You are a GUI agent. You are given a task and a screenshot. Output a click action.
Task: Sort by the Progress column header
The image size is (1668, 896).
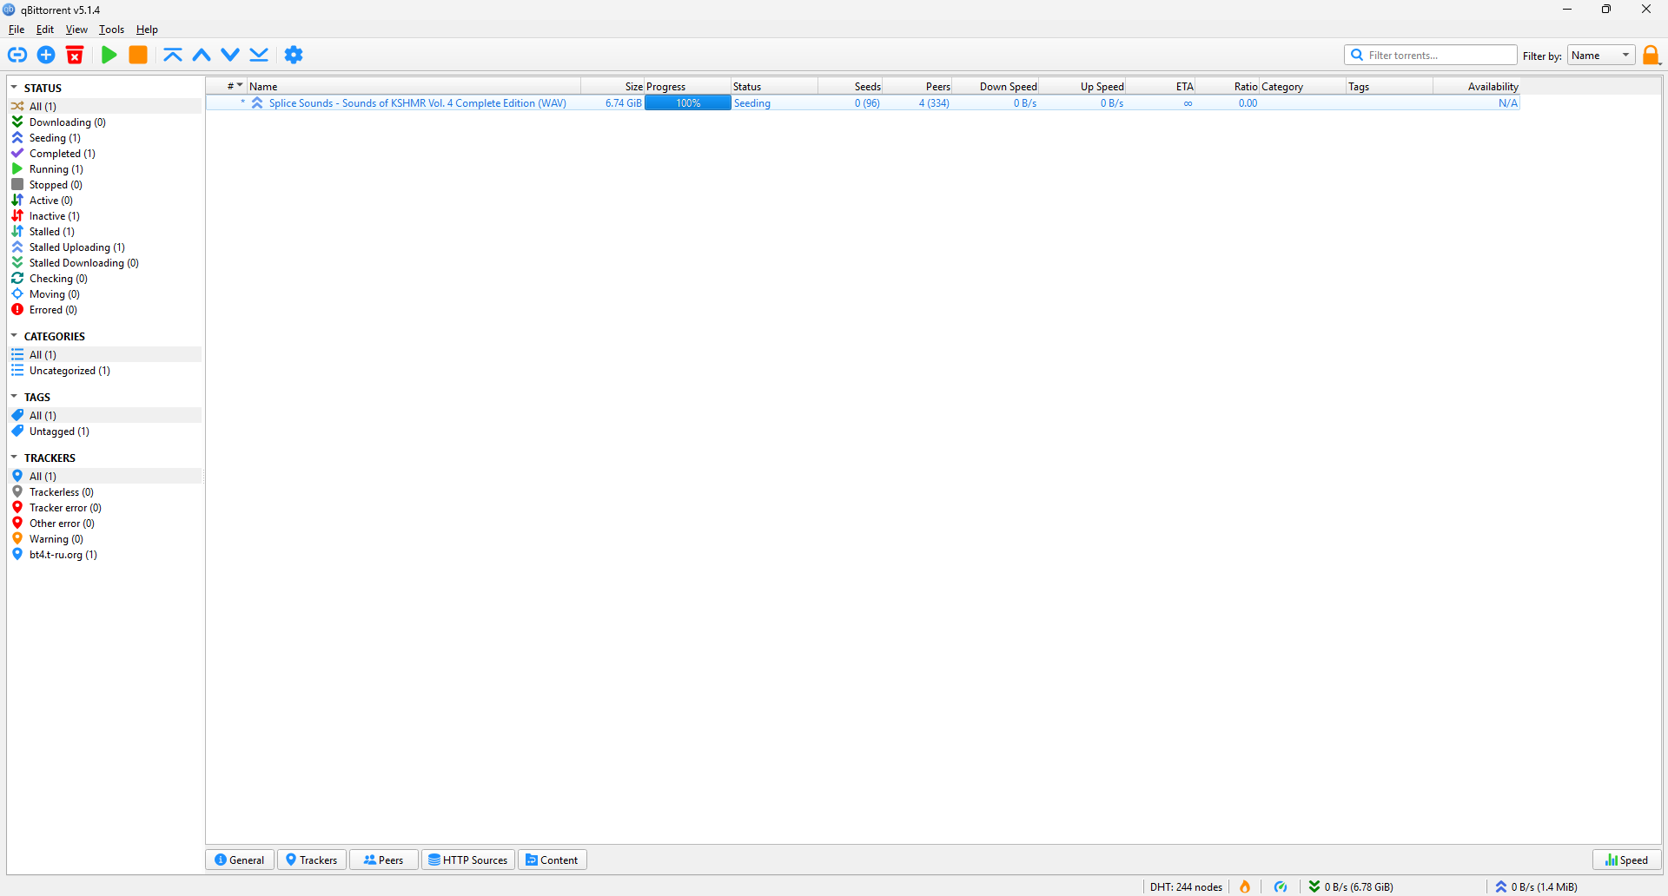(x=687, y=86)
